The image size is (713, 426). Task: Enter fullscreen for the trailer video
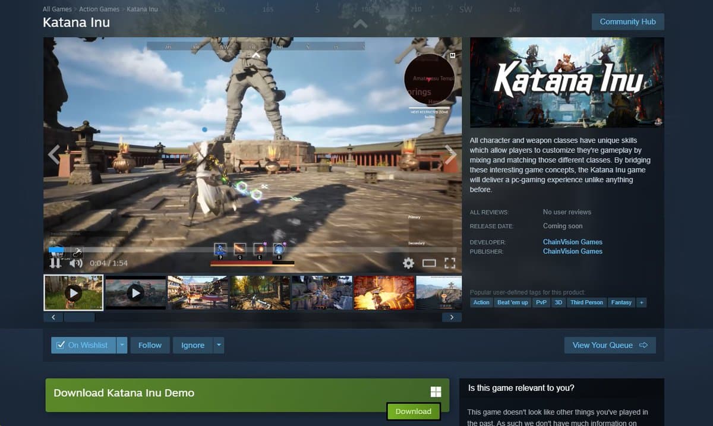pos(450,263)
